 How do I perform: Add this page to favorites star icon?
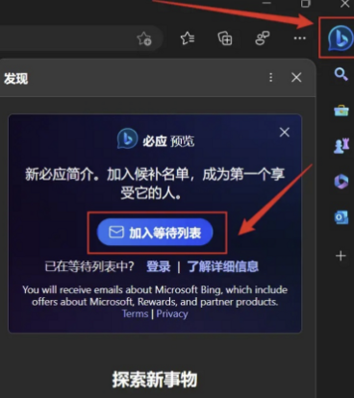144,38
